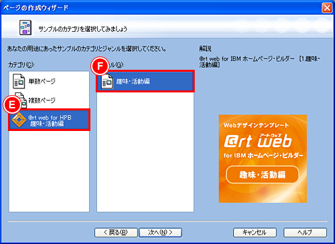Proceed with the 次へ(N) button

(x=160, y=233)
